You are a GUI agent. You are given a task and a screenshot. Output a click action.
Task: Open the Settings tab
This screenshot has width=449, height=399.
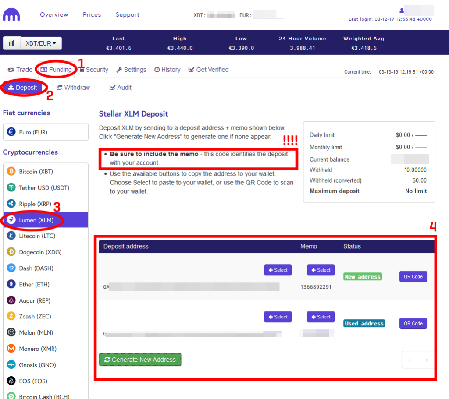point(131,70)
